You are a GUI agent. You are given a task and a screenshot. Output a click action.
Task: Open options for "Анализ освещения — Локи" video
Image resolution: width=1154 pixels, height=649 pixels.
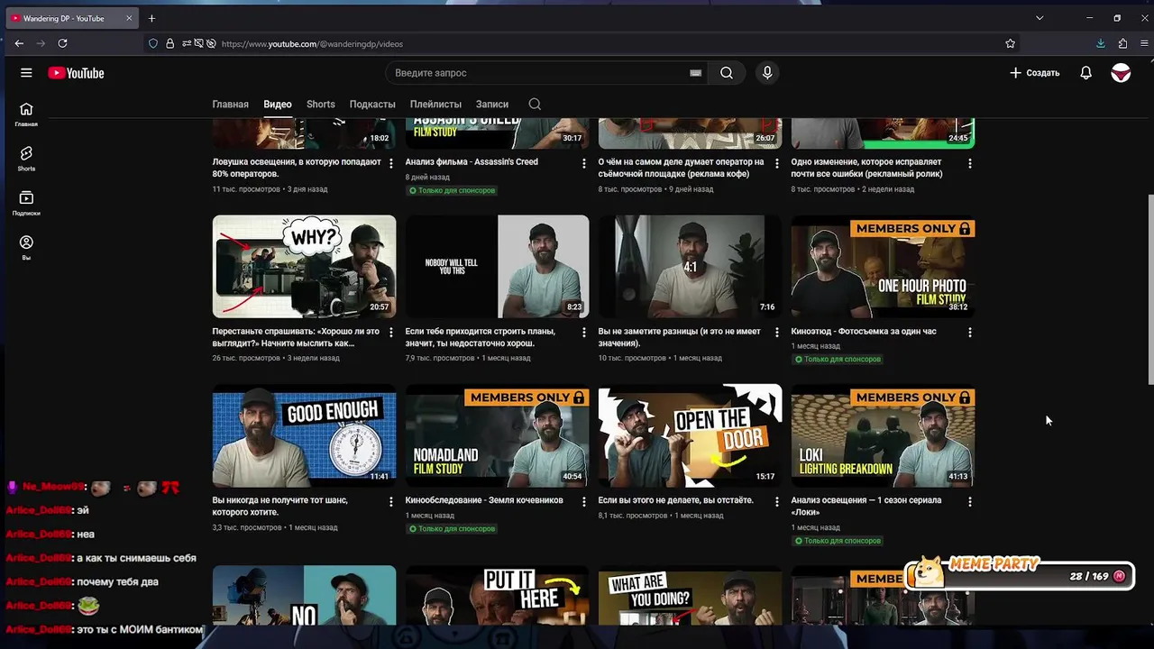(969, 501)
